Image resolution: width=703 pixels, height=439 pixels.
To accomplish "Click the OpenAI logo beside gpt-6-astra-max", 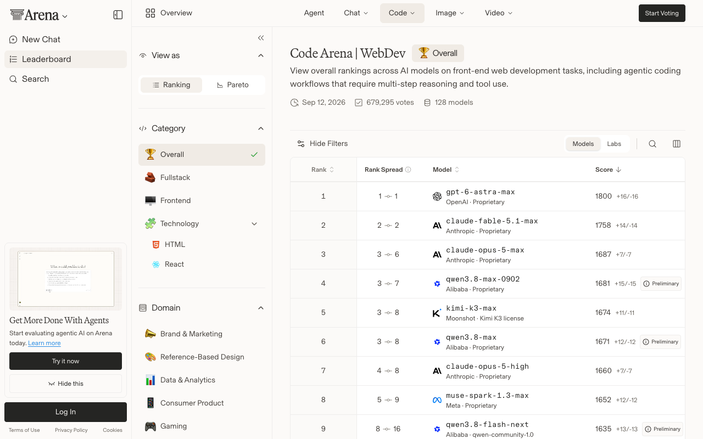I will pos(437,196).
